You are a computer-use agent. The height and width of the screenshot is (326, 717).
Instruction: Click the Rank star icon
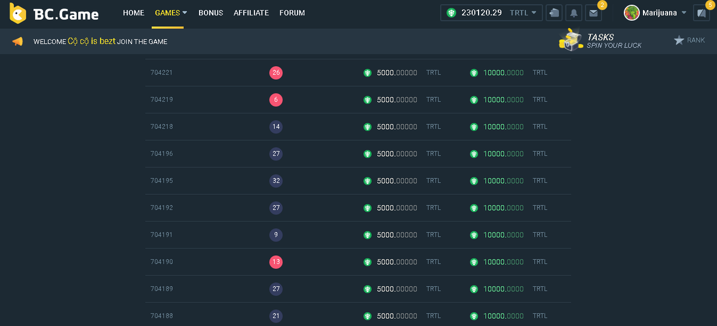pos(679,41)
